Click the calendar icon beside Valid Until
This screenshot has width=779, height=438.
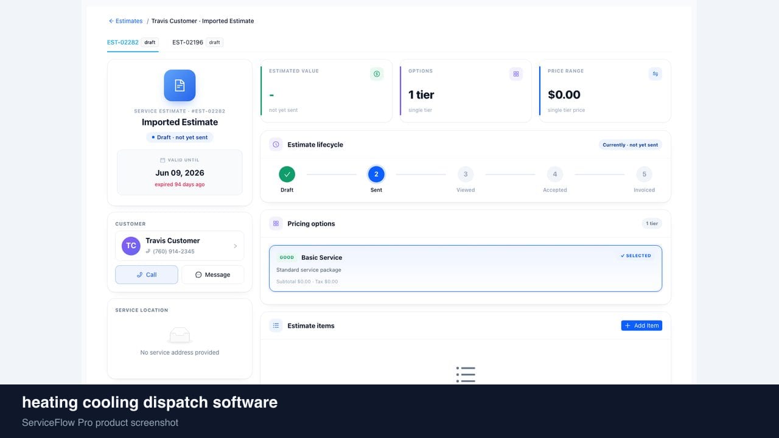point(162,160)
